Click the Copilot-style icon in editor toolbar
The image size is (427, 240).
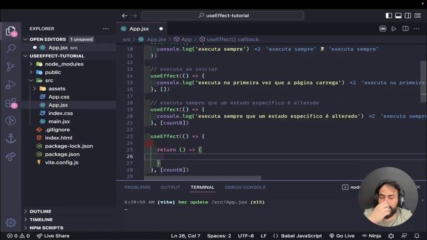click(382, 29)
